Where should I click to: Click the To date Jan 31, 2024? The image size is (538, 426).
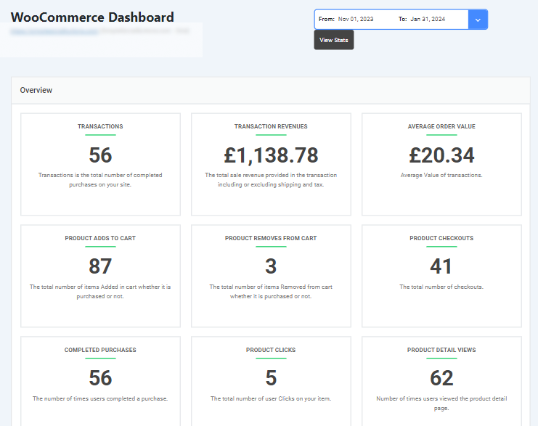pos(428,20)
